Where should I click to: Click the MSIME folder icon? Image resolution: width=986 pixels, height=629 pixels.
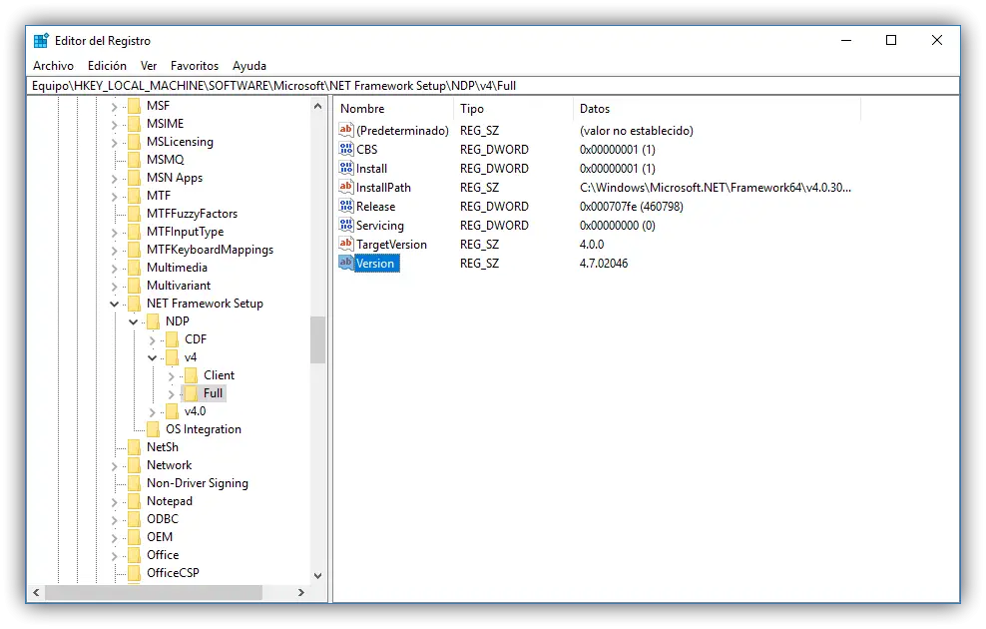[134, 124]
